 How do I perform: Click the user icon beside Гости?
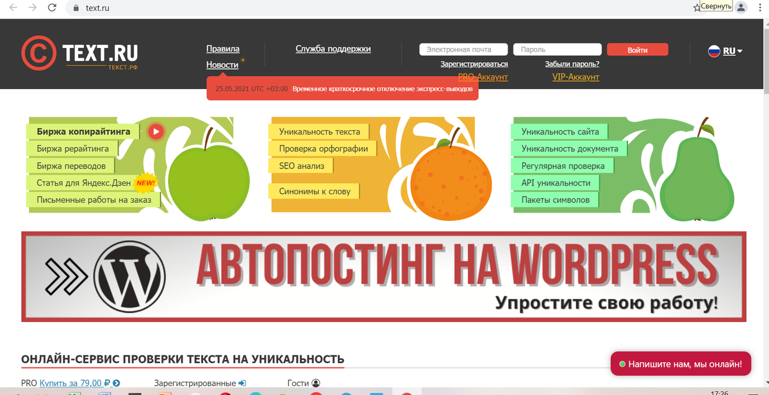(315, 383)
